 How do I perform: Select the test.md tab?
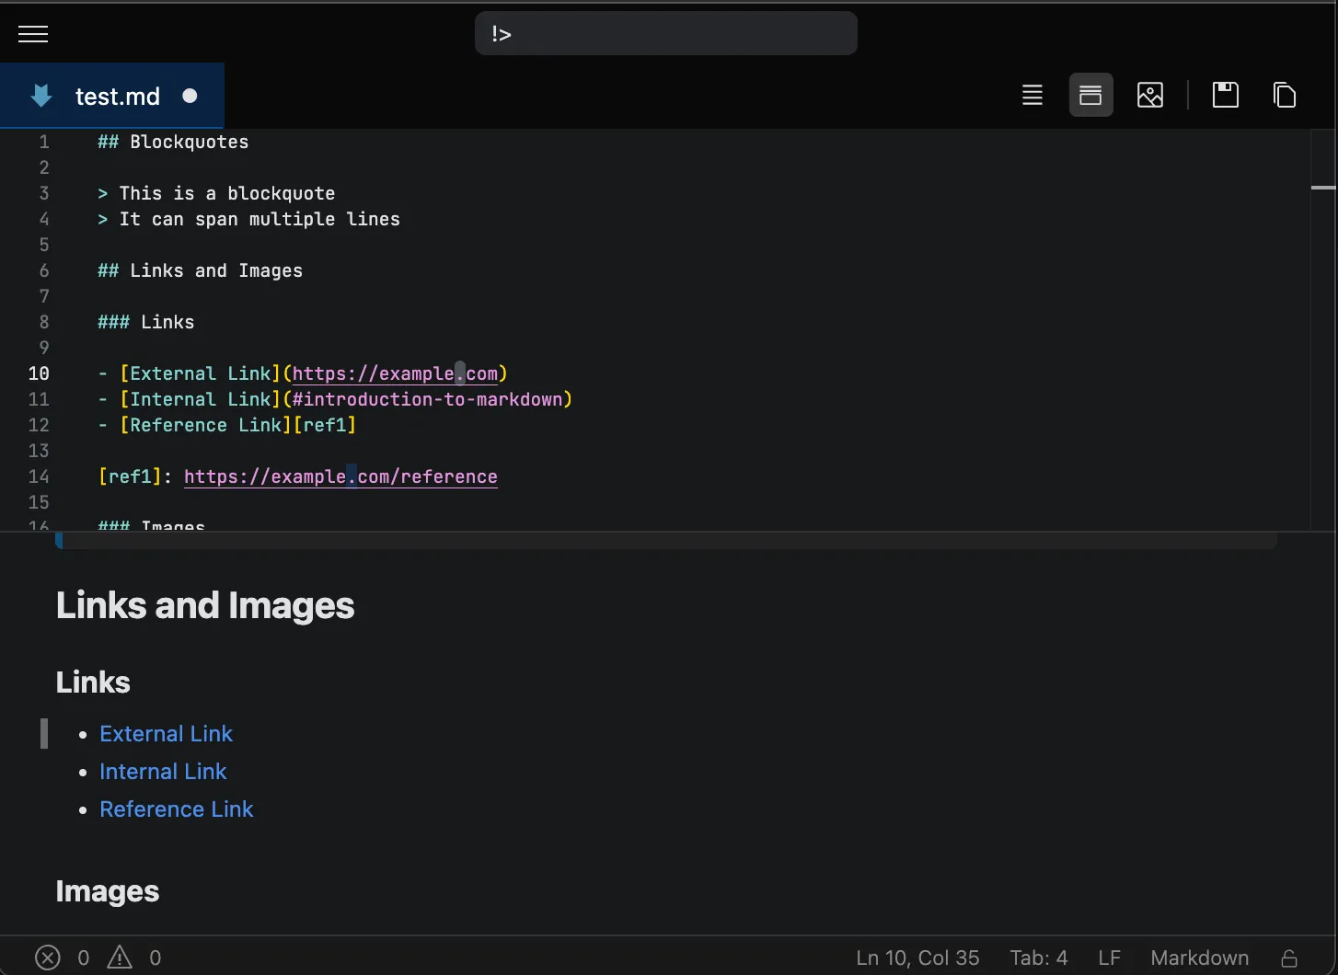click(117, 97)
